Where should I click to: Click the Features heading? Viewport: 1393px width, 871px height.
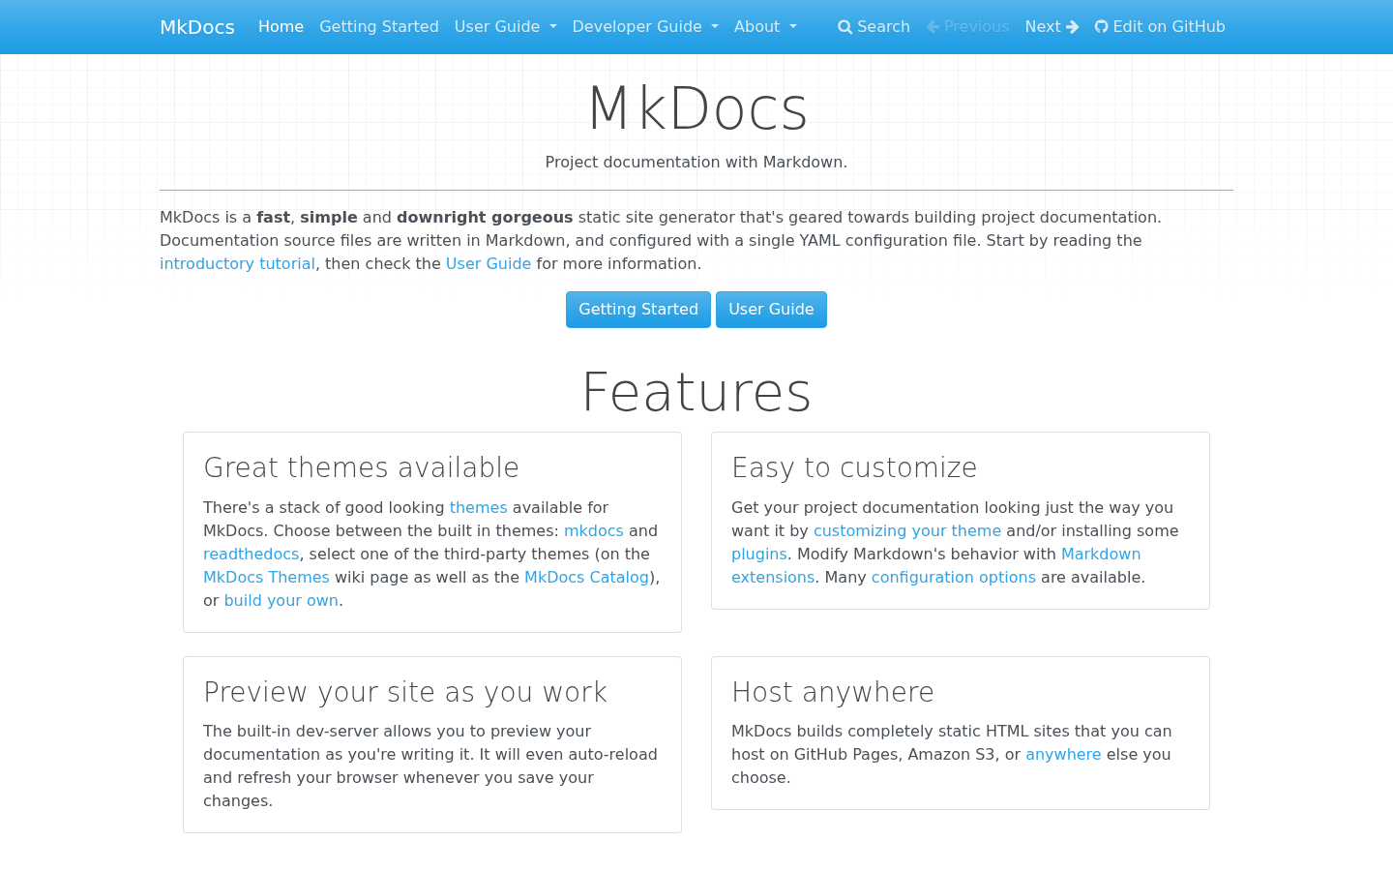pyautogui.click(x=696, y=392)
